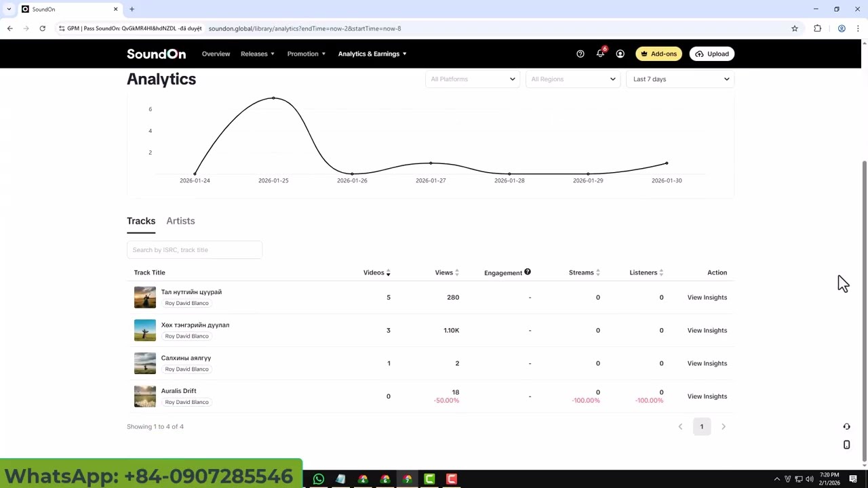Image resolution: width=868 pixels, height=488 pixels.
Task: Expand the Releases menu
Action: [258, 54]
